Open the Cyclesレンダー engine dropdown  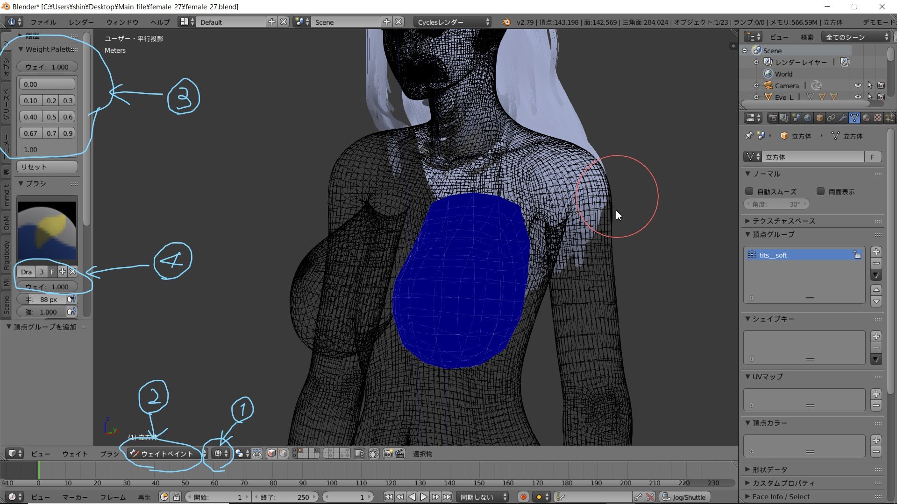tap(452, 22)
